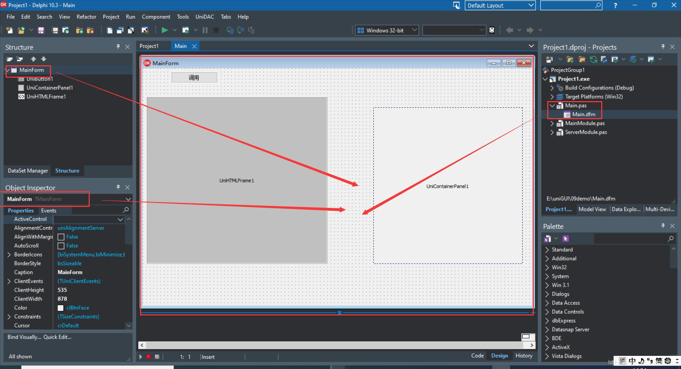This screenshot has width=681, height=369.
Task: Click Remove File from Project icon
Action: pyautogui.click(x=90, y=30)
